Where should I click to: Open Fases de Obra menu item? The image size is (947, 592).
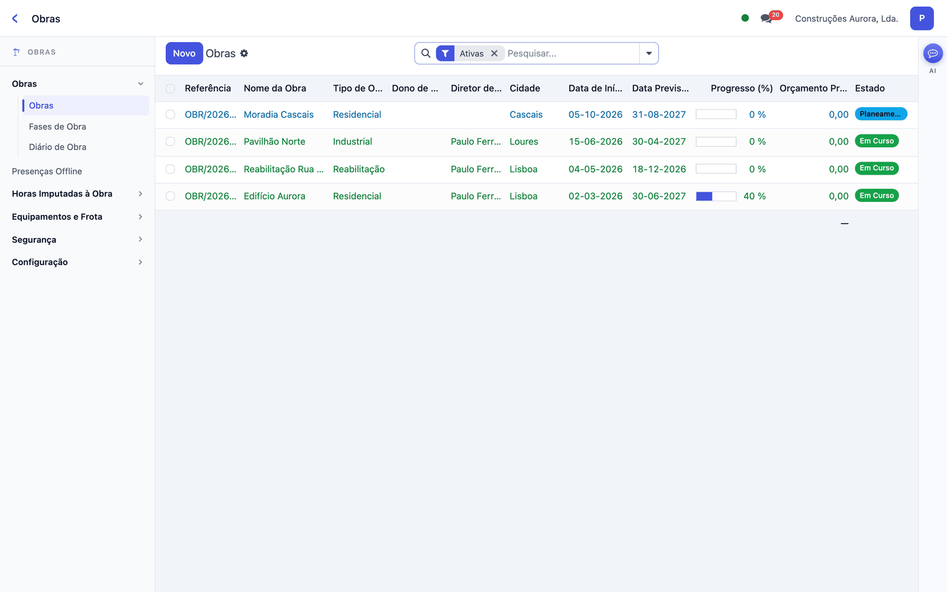[57, 127]
